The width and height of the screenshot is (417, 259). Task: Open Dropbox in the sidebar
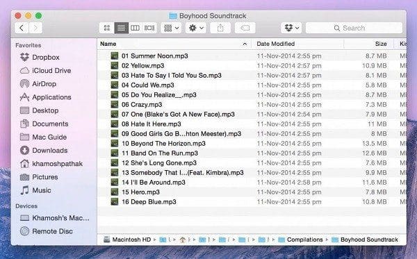(x=40, y=58)
